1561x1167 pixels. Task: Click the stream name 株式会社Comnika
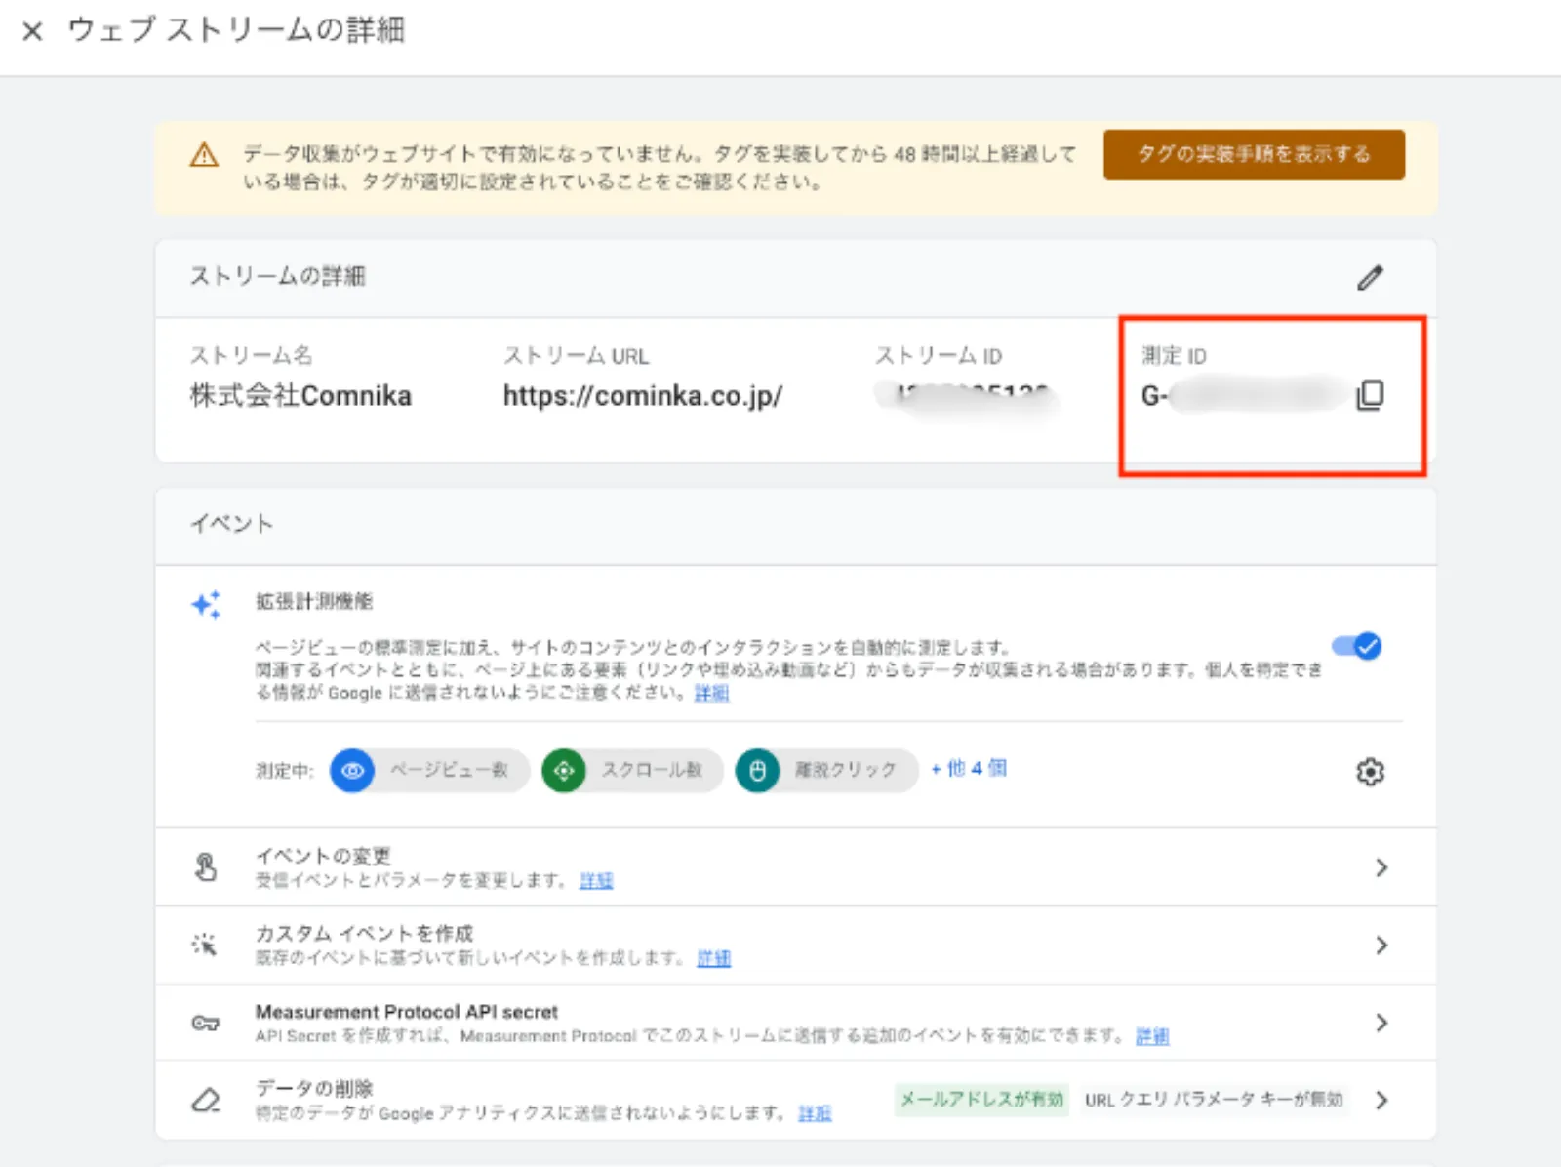(x=300, y=396)
